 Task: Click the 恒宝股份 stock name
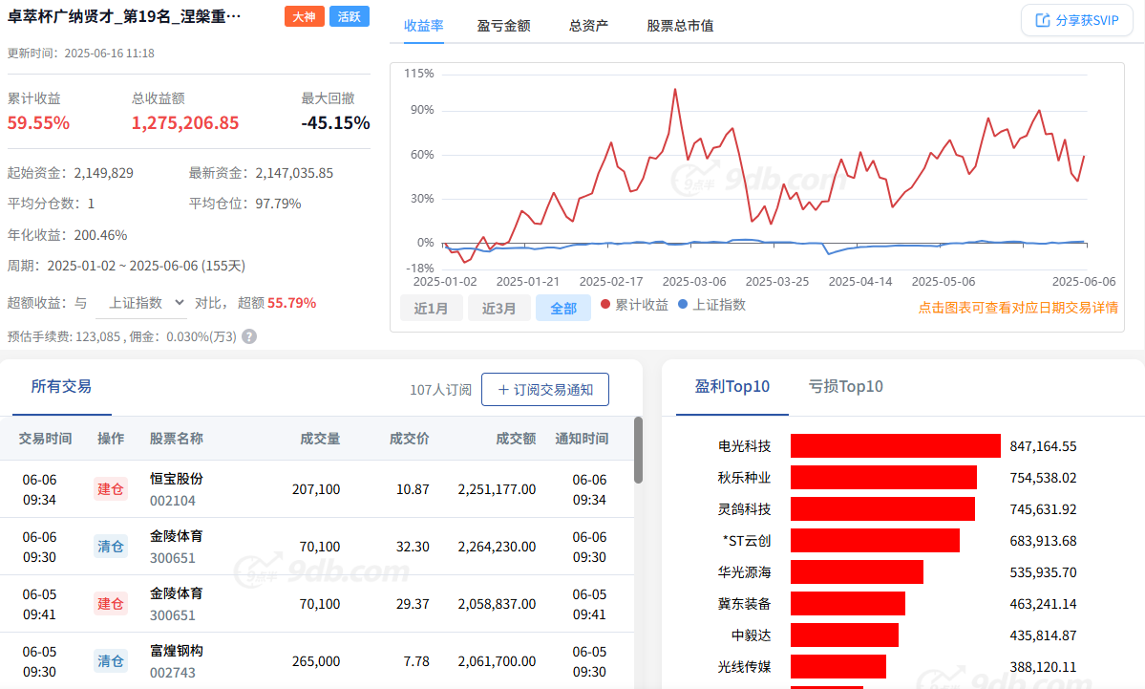tap(176, 480)
